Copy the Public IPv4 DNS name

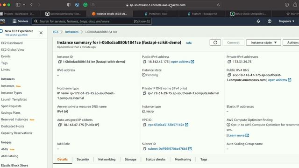[x=229, y=75]
